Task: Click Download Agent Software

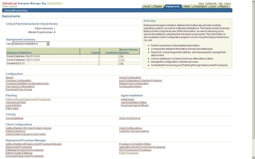Action: pyautogui.click(x=135, y=105)
